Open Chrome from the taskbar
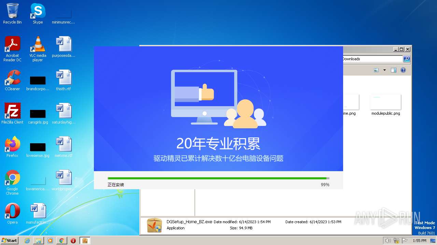Viewport: 437px width, 245px height. point(61,241)
